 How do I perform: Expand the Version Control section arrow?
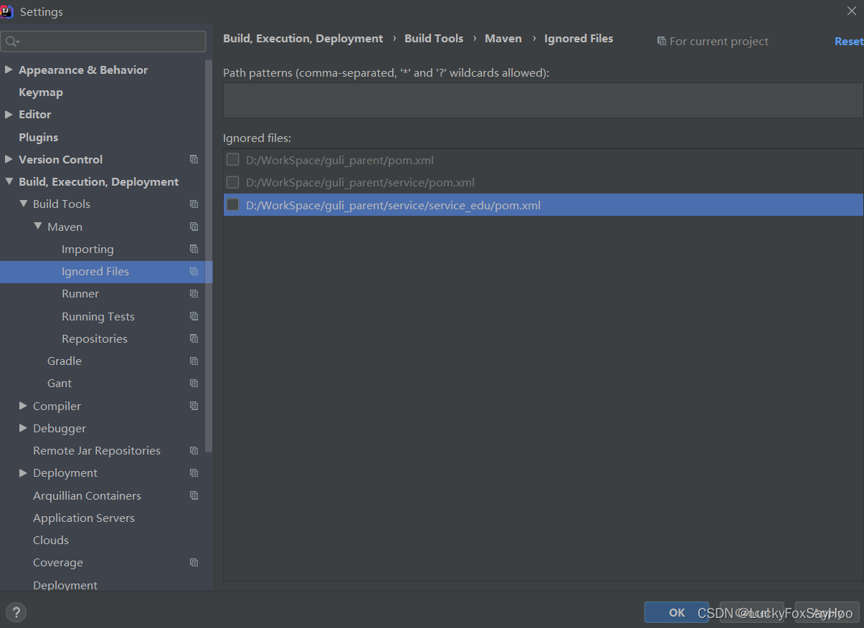click(9, 159)
